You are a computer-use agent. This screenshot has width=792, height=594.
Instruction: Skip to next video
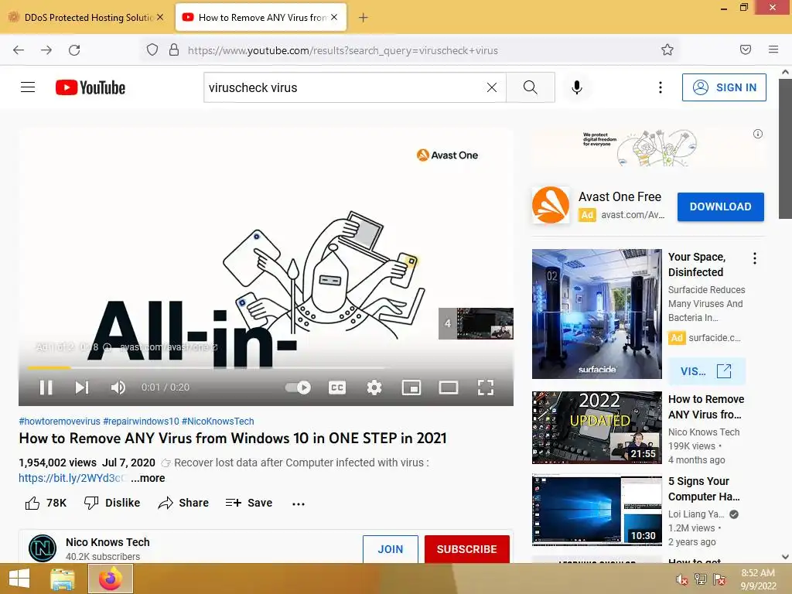point(82,387)
